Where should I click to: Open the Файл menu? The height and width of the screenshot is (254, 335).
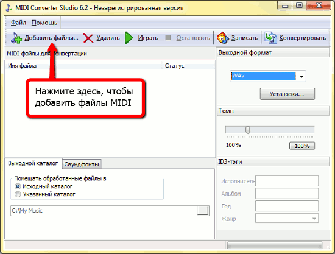pyautogui.click(x=18, y=23)
